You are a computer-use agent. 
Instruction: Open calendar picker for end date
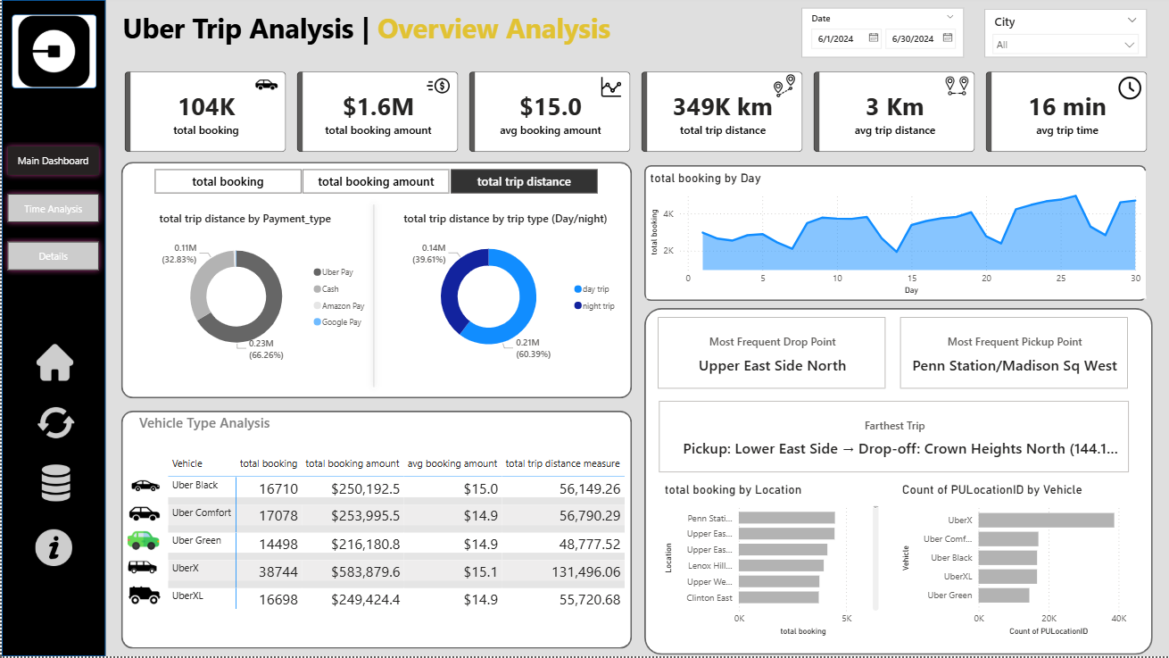click(x=948, y=38)
